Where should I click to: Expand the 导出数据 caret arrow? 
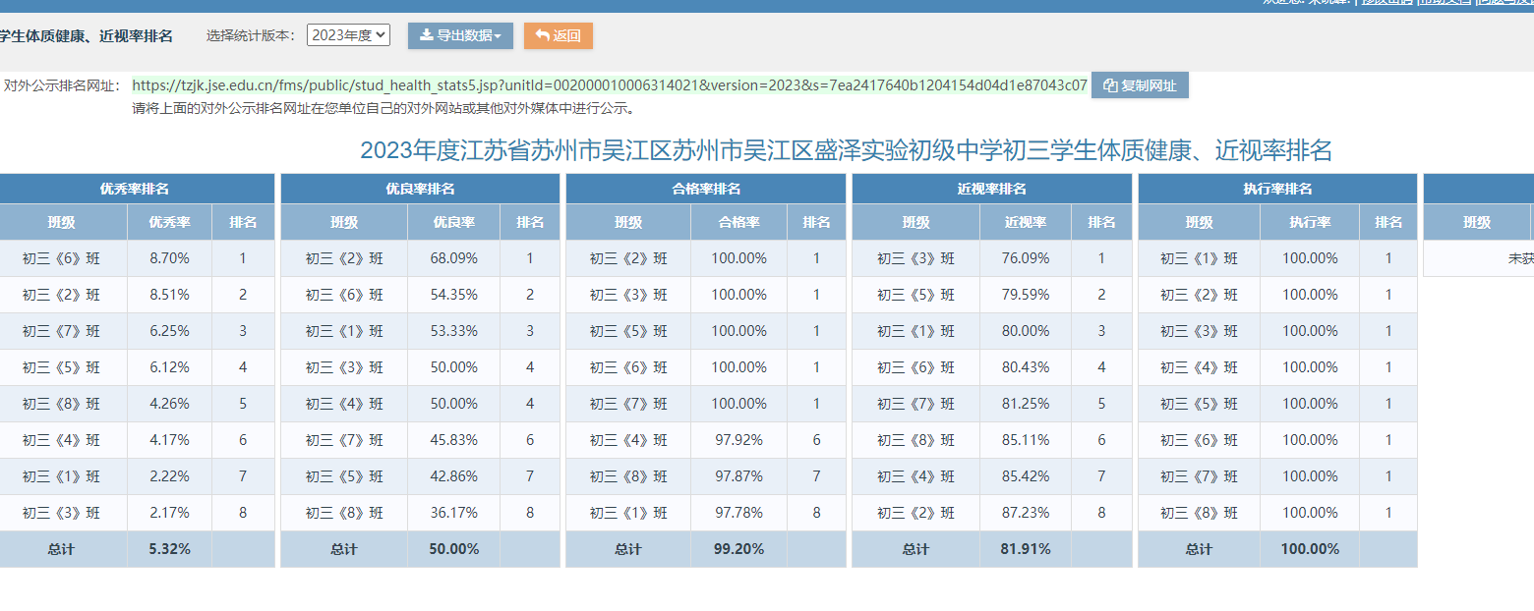click(x=498, y=36)
